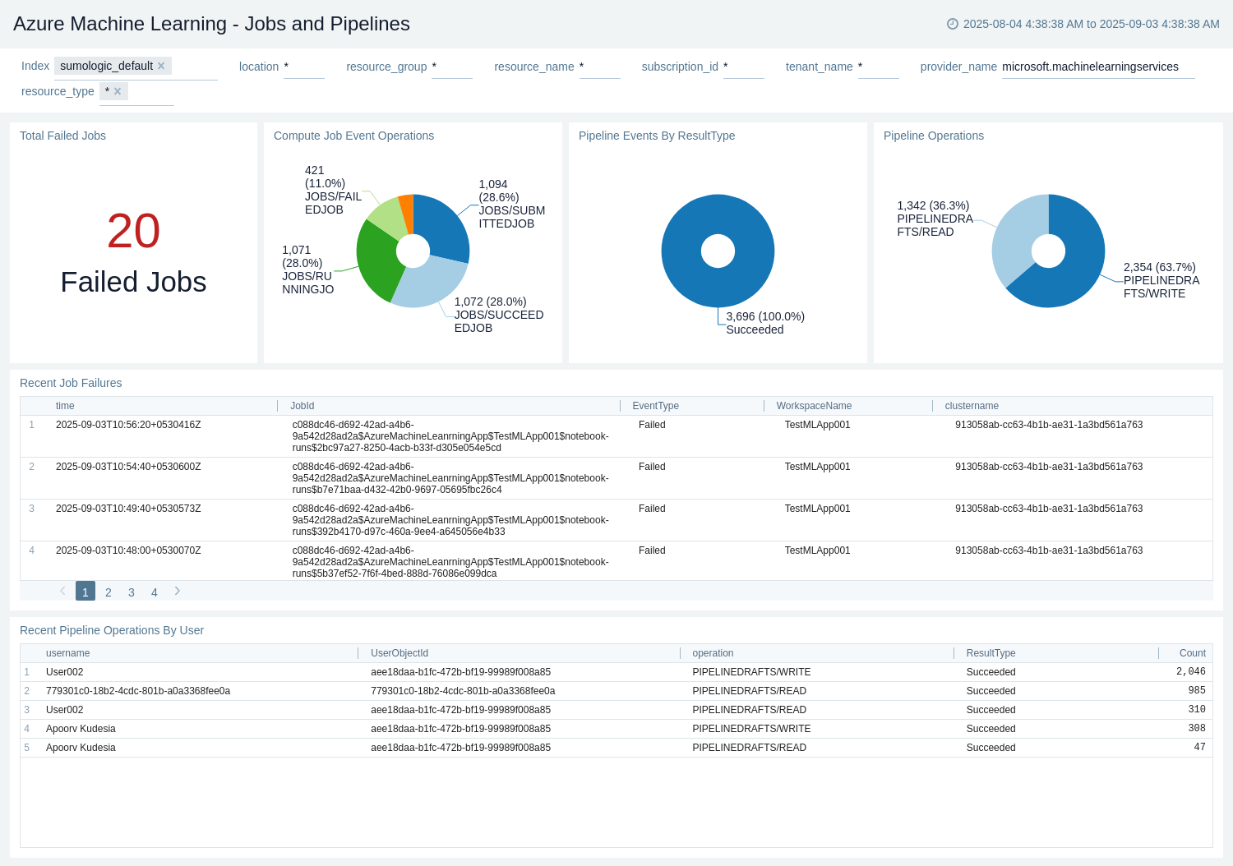
Task: Select count value 985
Action: [x=1197, y=691]
